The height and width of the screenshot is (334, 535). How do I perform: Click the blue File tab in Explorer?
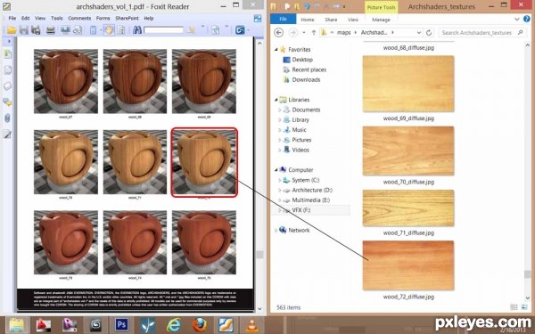(x=283, y=19)
